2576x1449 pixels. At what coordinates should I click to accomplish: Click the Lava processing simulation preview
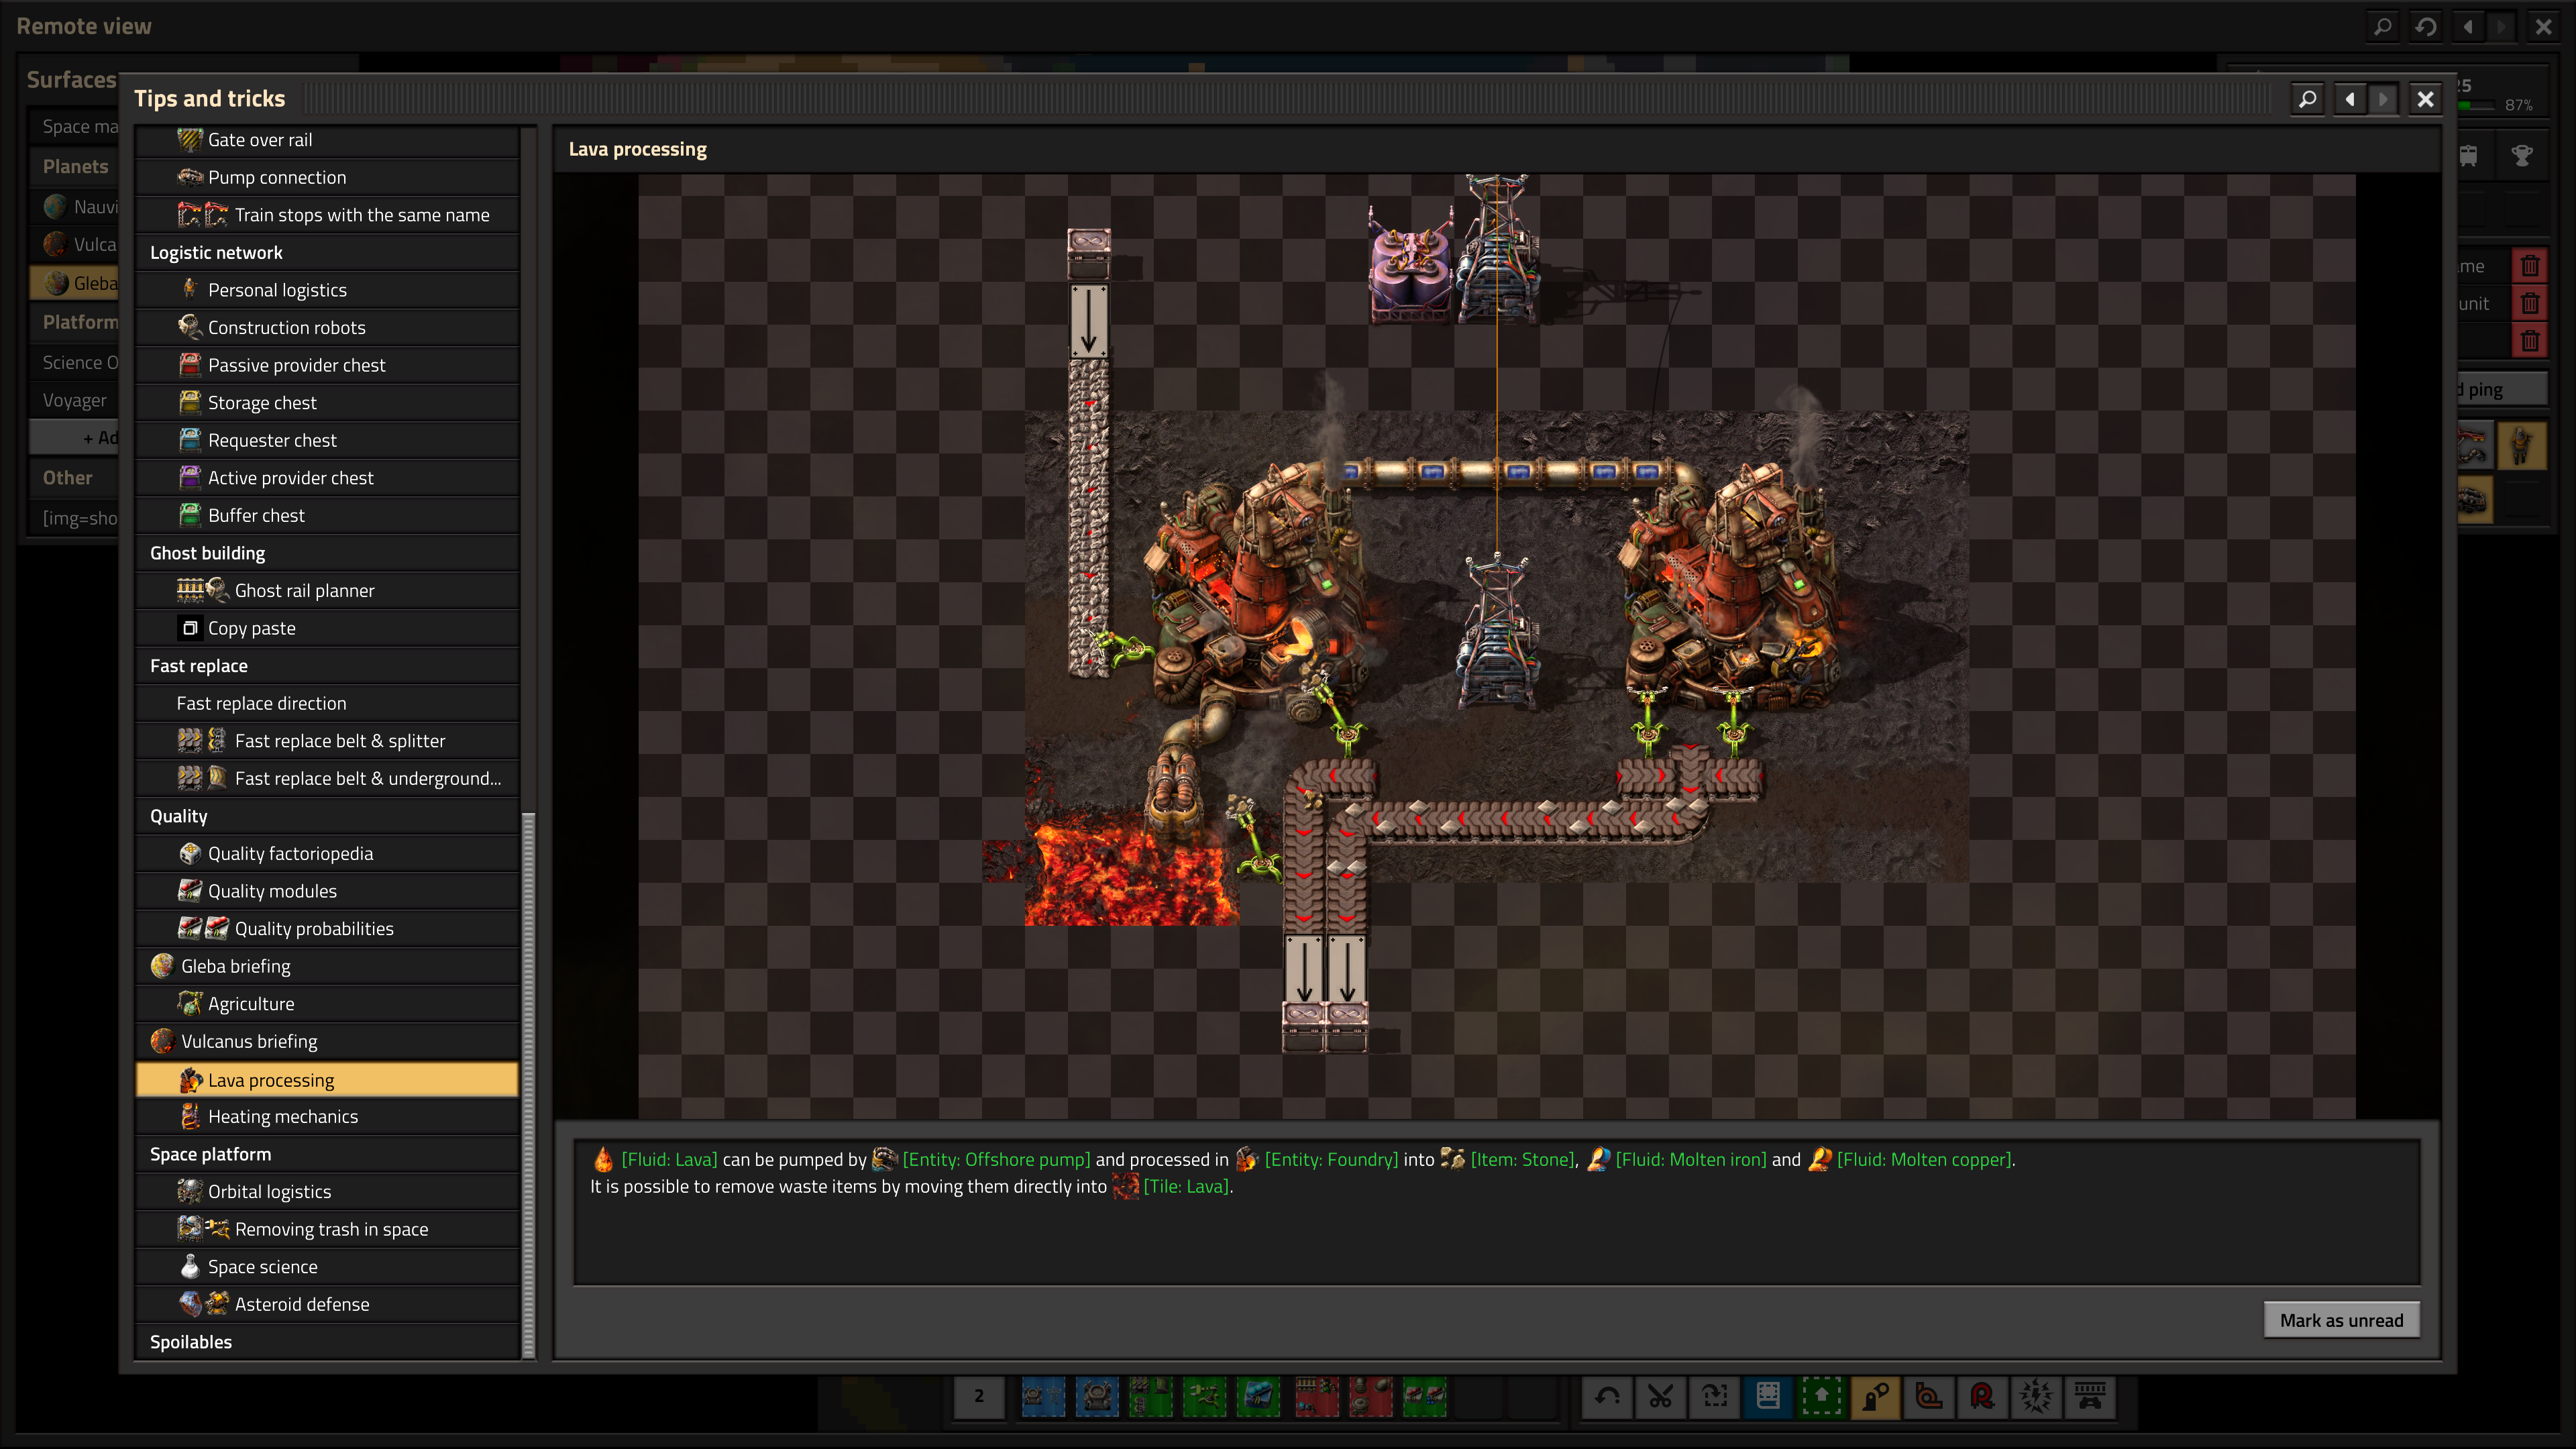pyautogui.click(x=1497, y=646)
